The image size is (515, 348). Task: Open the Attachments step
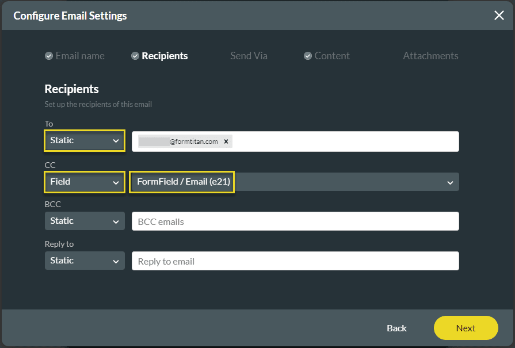tap(430, 56)
